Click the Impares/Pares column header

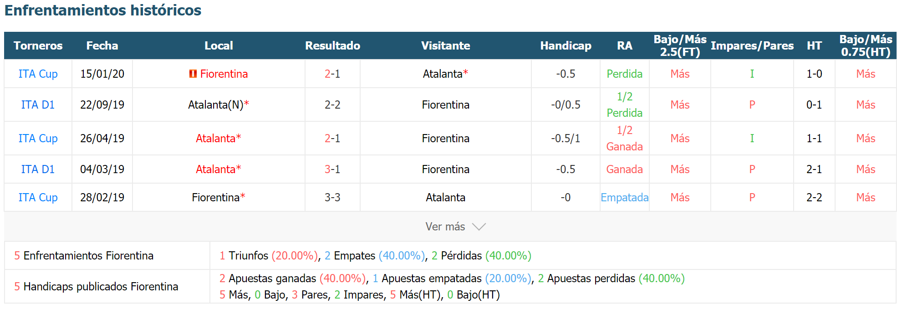click(x=752, y=45)
